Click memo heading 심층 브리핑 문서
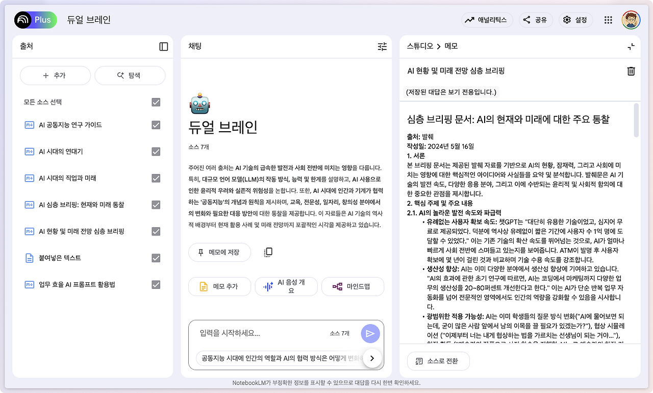Image resolution: width=653 pixels, height=393 pixels. pyautogui.click(x=508, y=119)
